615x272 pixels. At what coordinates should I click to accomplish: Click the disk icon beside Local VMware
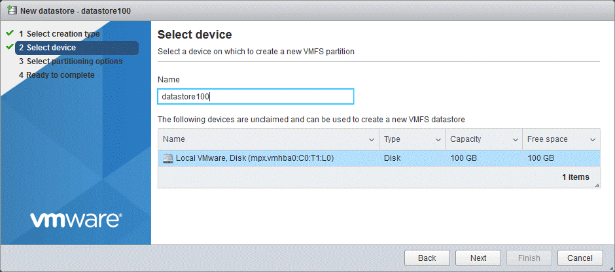[168, 158]
